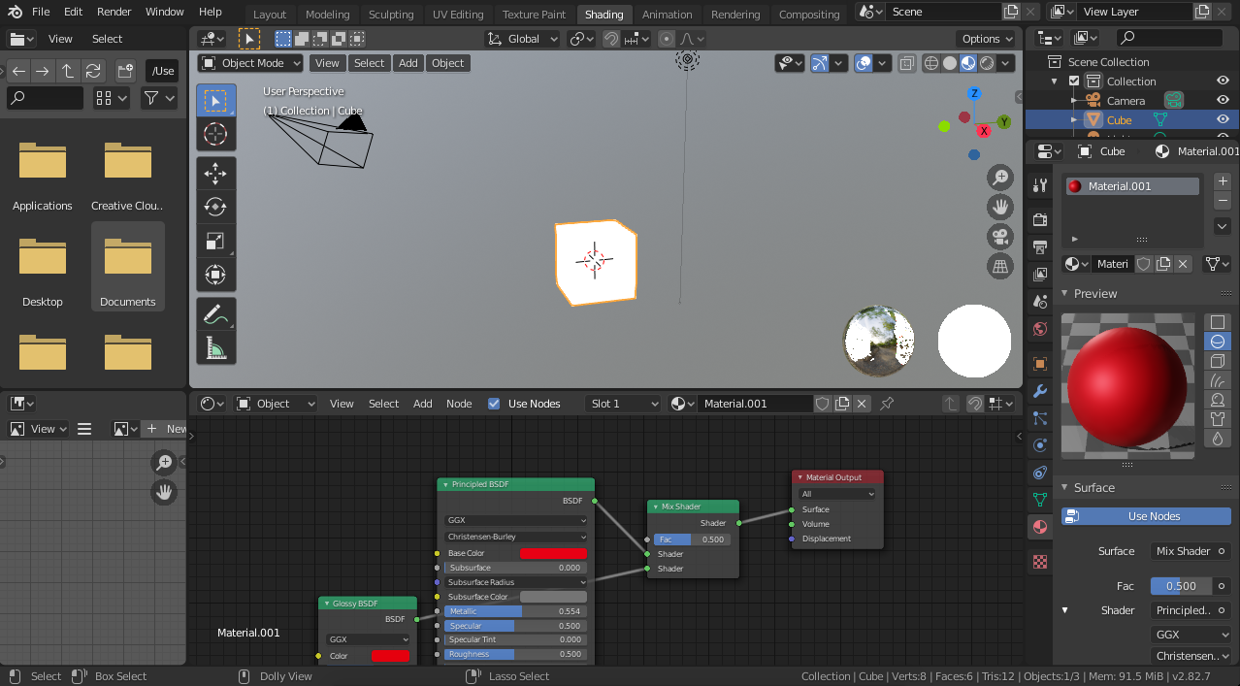Toggle camera view in the viewport
The height and width of the screenshot is (686, 1240).
click(x=999, y=237)
